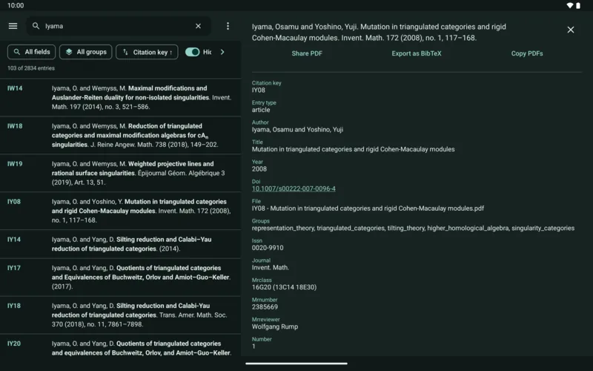Toggle the Hide switch off
This screenshot has width=593, height=371.
click(x=192, y=52)
